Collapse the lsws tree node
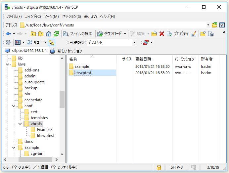 tap(8, 64)
